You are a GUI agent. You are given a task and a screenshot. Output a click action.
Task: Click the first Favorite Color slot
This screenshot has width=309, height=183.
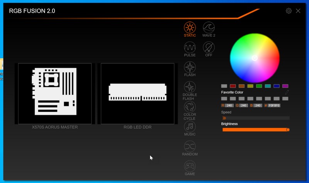tap(224, 99)
